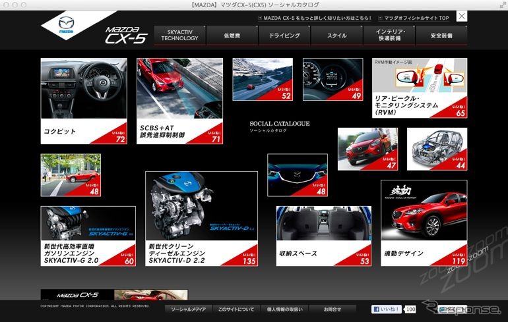508x322 pixels.
Task: Click the Facebook like count 100
Action: pos(410,309)
